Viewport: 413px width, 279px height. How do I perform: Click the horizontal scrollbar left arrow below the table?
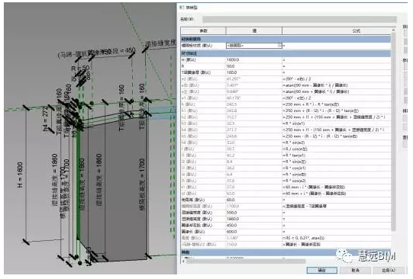(183, 261)
